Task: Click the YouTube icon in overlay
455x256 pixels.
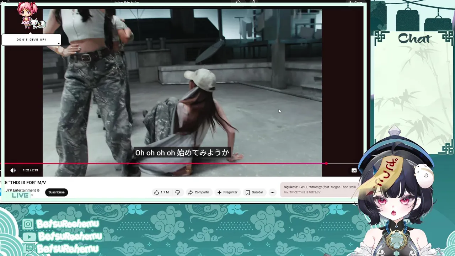Action: (x=29, y=237)
